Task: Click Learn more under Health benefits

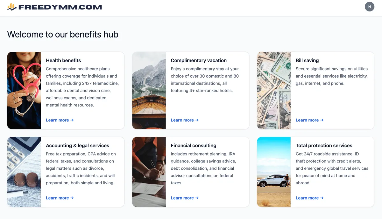Action: pos(60,120)
